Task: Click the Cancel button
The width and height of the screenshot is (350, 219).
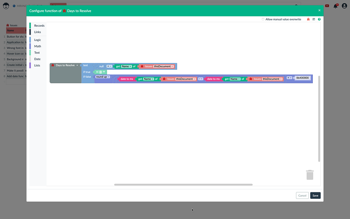Action: [x=302, y=196]
